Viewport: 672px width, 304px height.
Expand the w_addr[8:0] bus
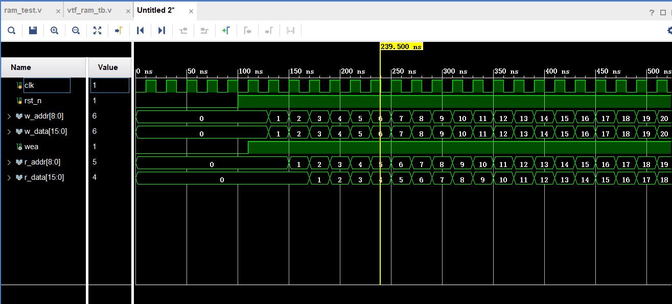click(x=9, y=116)
